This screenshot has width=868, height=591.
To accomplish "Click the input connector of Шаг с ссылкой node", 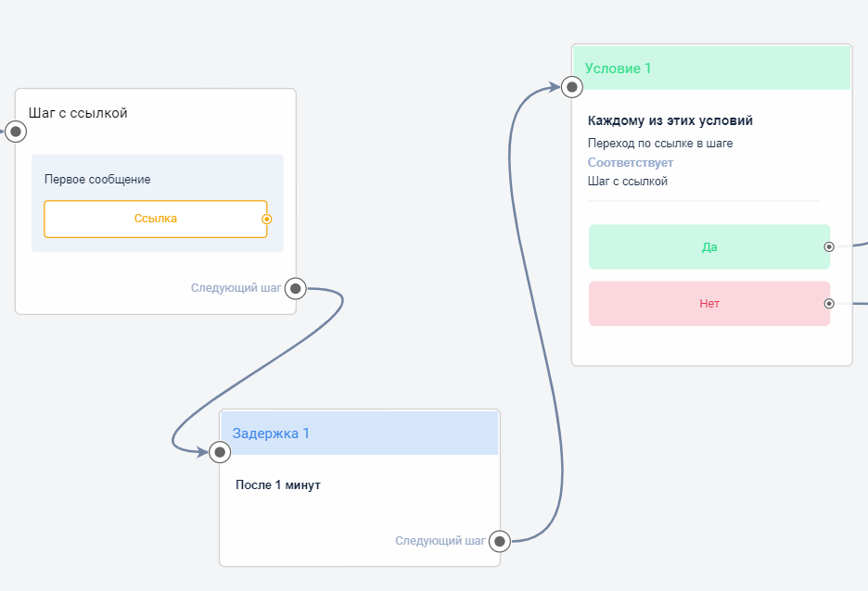I will coord(16,132).
